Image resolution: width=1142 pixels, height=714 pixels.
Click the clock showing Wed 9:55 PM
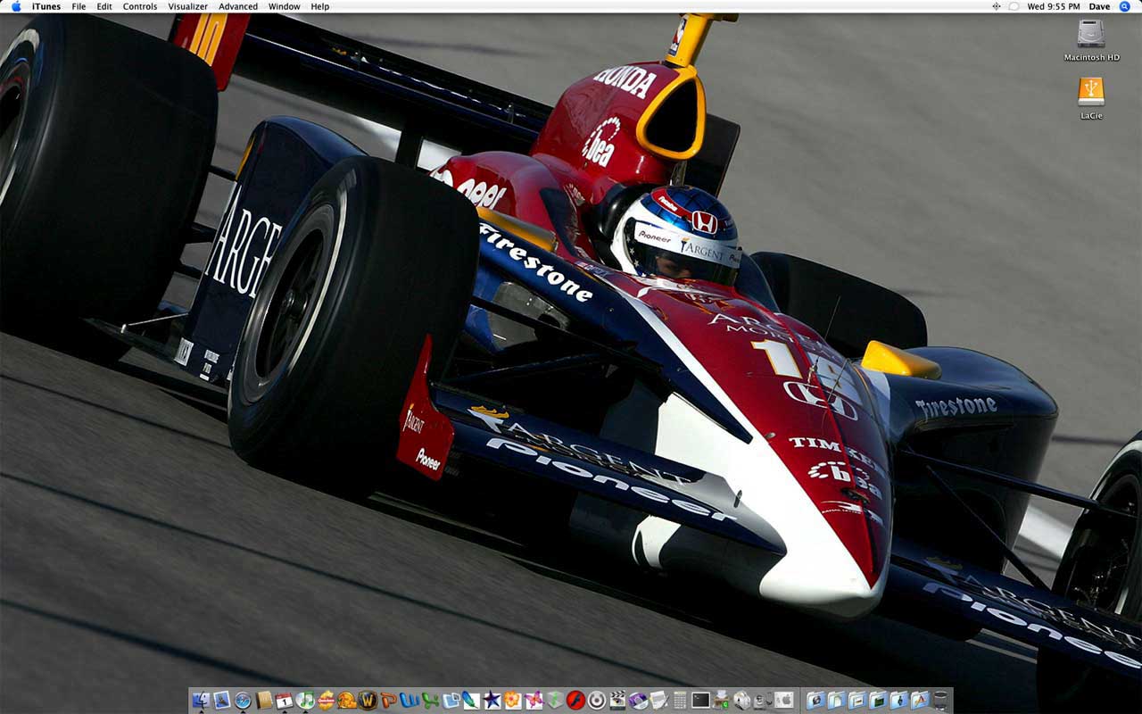1054,6
